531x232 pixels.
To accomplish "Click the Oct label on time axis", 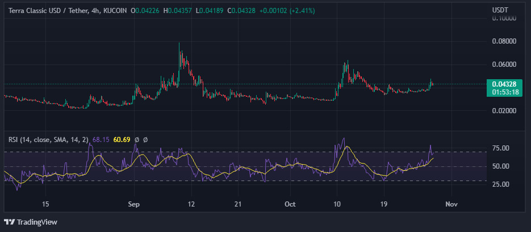I will click(x=291, y=204).
